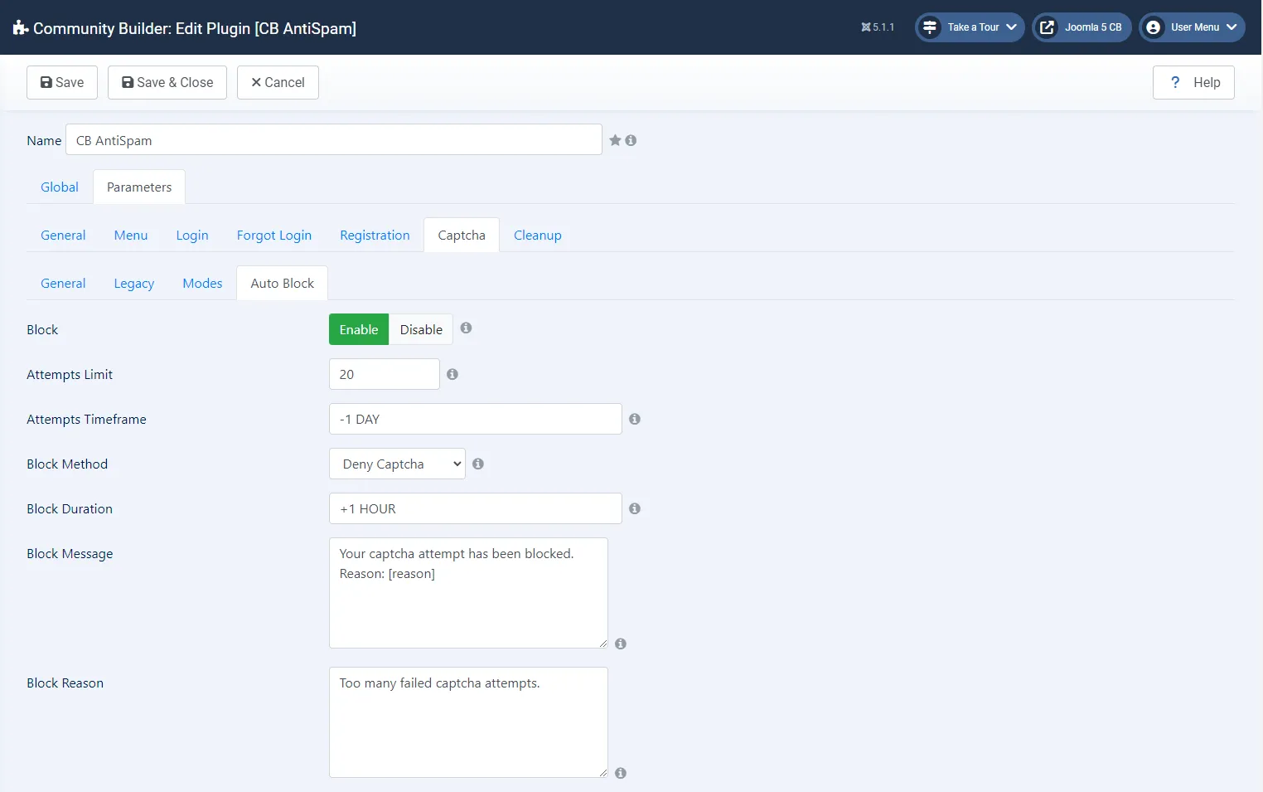Screen dimensions: 1263x792
Task: Show the info tooltip for Block Reason
Action: tap(621, 773)
